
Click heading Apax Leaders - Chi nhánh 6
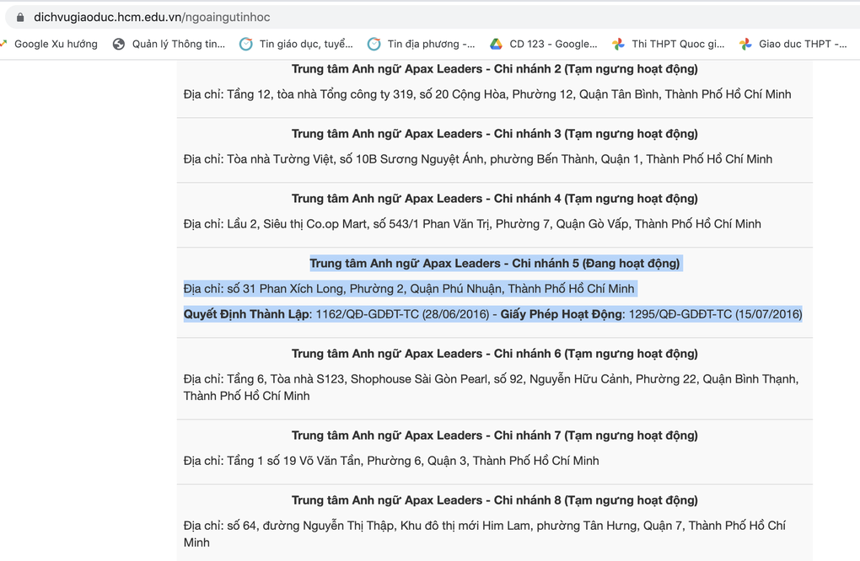pos(495,354)
